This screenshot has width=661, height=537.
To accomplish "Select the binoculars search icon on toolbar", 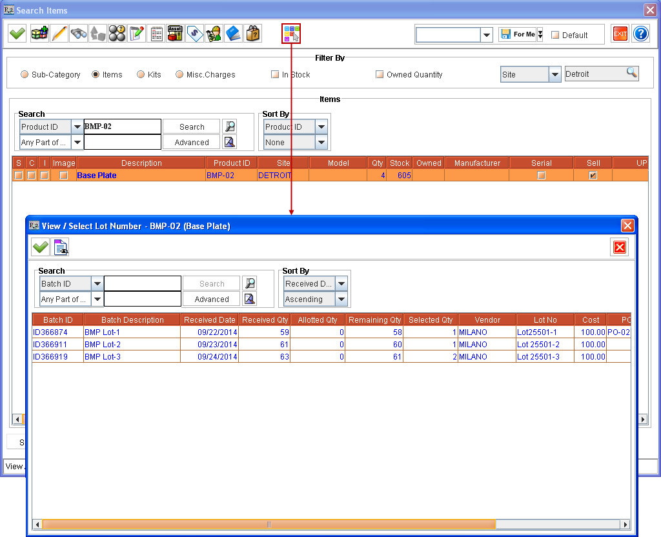I will coord(79,33).
